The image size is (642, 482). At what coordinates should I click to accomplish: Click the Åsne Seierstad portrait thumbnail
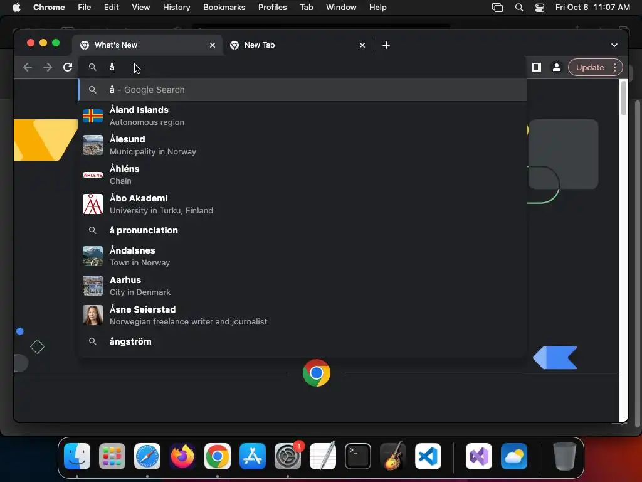coord(93,316)
